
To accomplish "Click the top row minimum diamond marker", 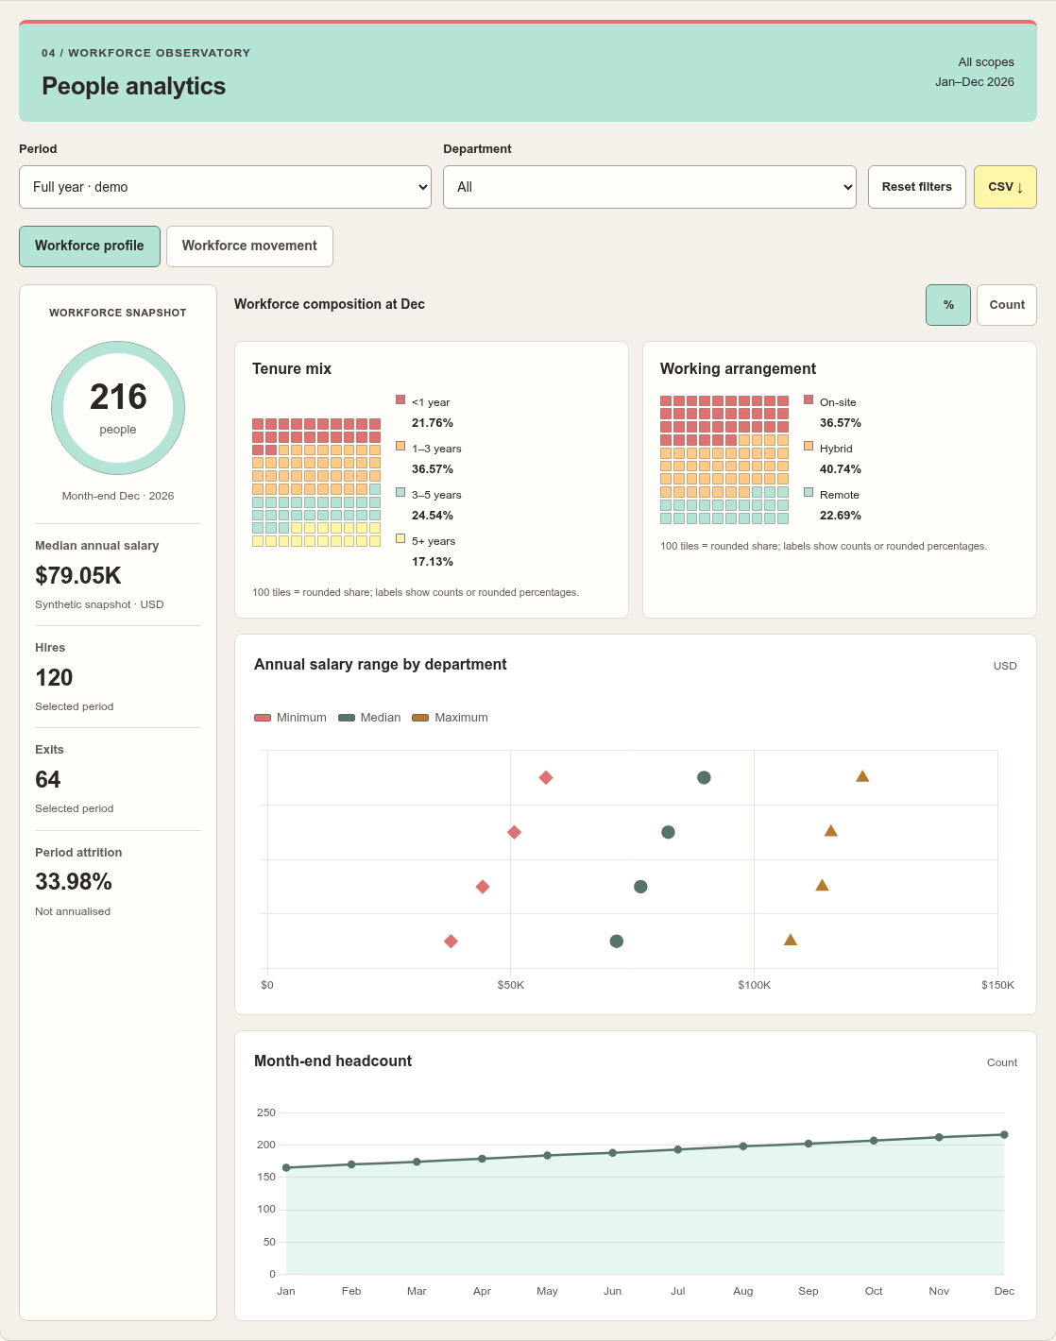I will pos(546,777).
